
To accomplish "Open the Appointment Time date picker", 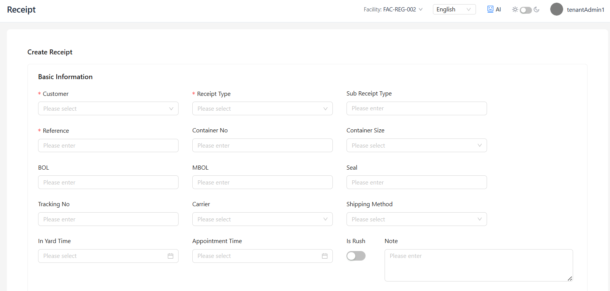I will pos(262,256).
